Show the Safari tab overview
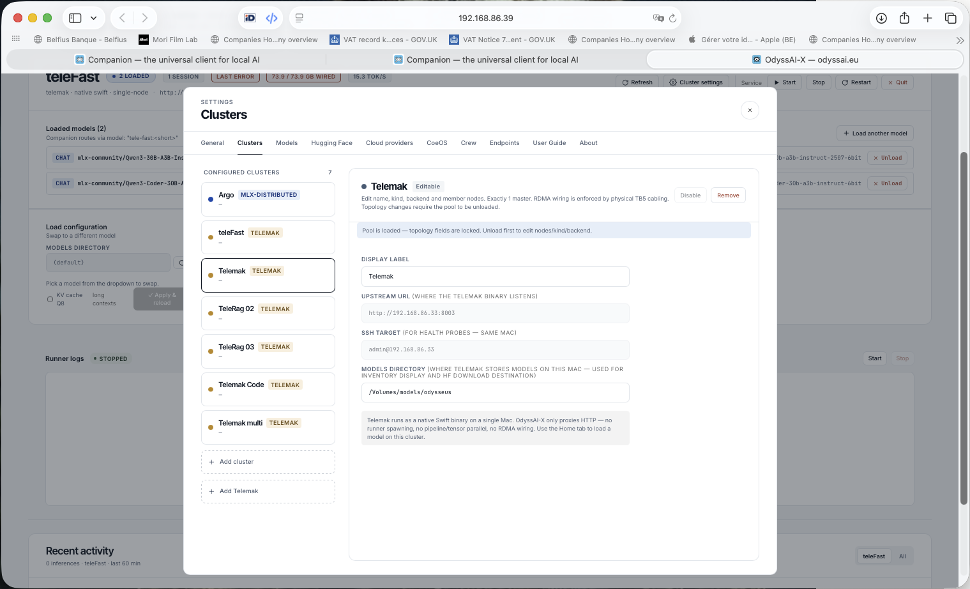 click(x=950, y=18)
